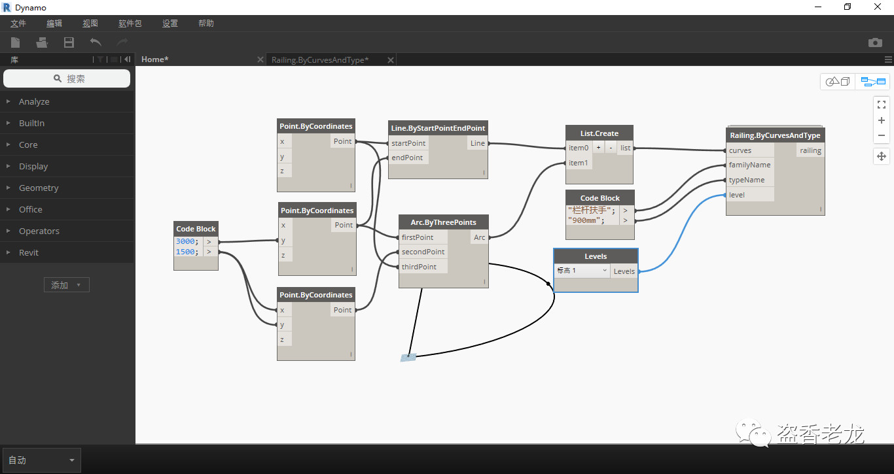This screenshot has height=474, width=894.
Task: Open the 添加 dropdown in the library
Action: coord(66,285)
